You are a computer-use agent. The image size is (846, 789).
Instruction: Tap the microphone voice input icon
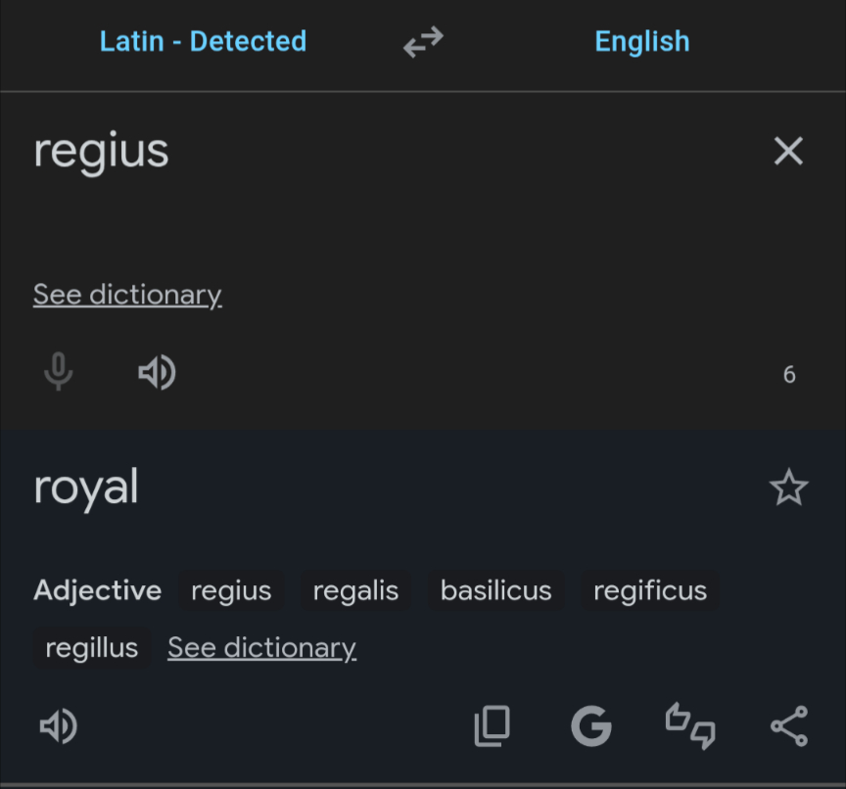[x=59, y=372]
